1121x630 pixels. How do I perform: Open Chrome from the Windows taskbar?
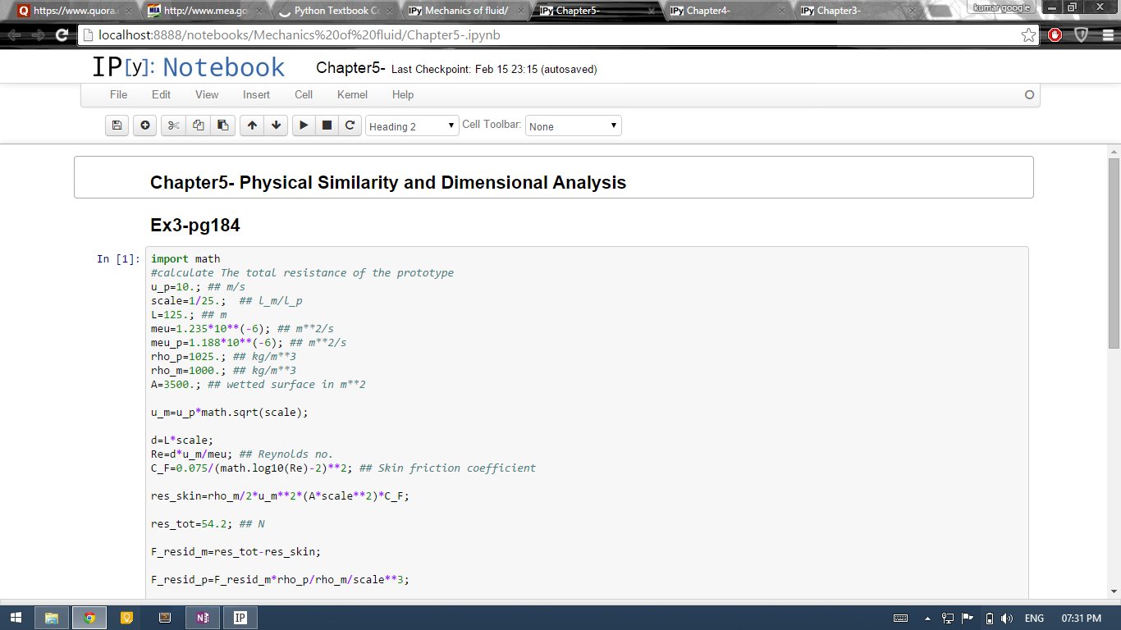coord(89,618)
